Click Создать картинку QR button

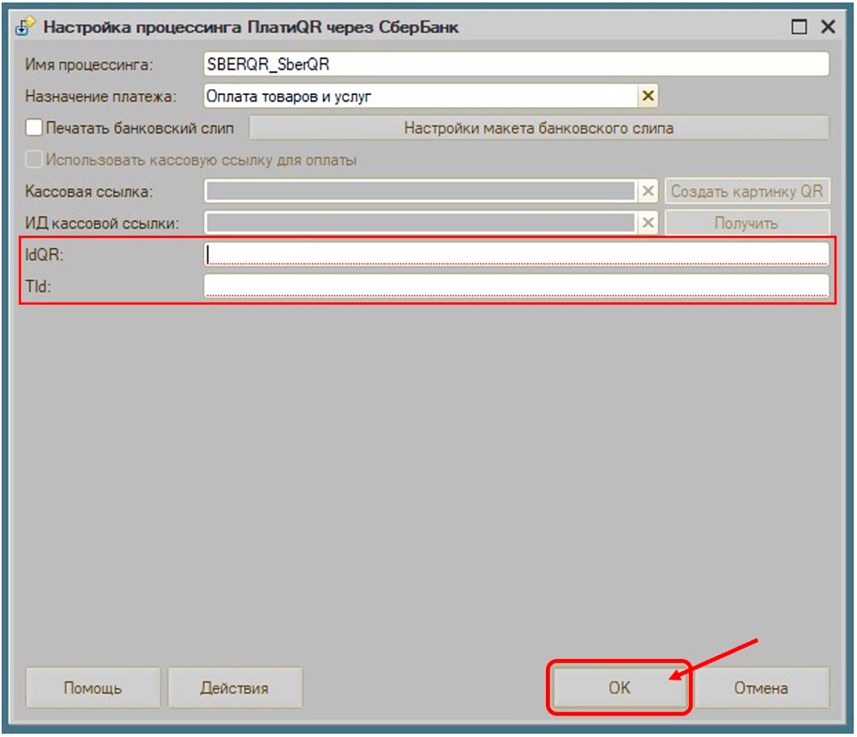(747, 191)
